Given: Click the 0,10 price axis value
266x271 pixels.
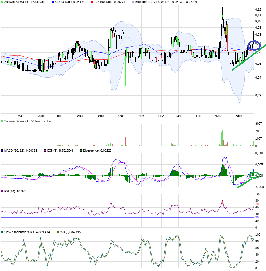Looking at the screenshot, I should click(258, 21).
